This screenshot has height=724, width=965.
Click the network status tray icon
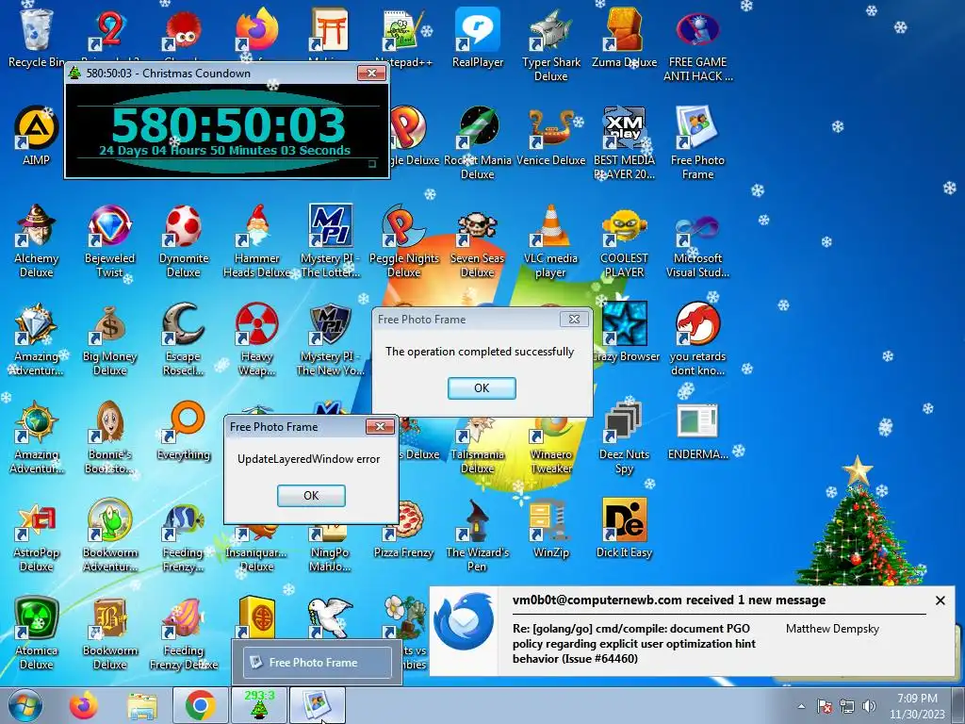click(x=847, y=706)
